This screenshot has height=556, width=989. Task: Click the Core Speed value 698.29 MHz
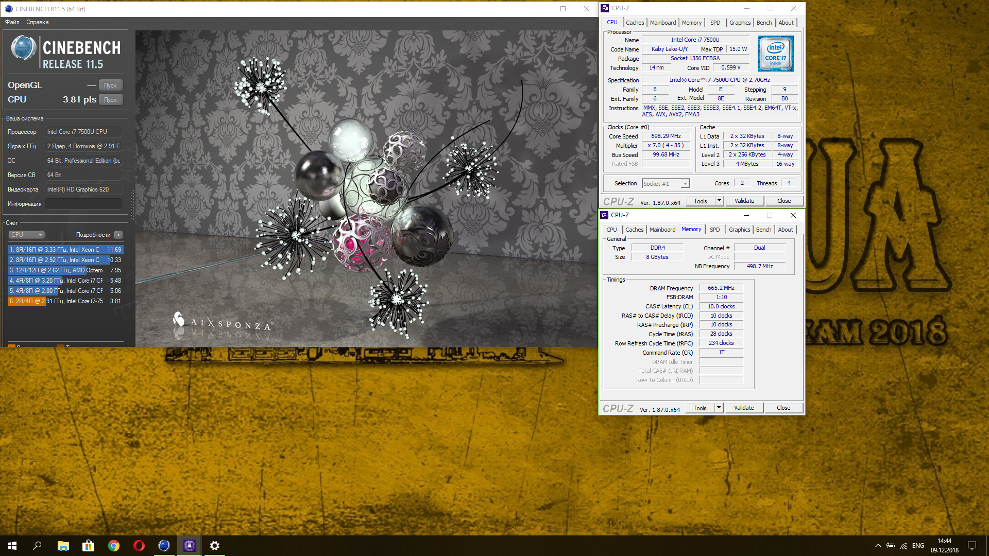(666, 136)
